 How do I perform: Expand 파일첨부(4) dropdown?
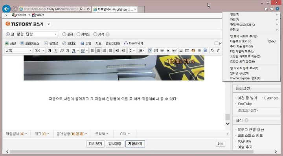click(x=16, y=134)
